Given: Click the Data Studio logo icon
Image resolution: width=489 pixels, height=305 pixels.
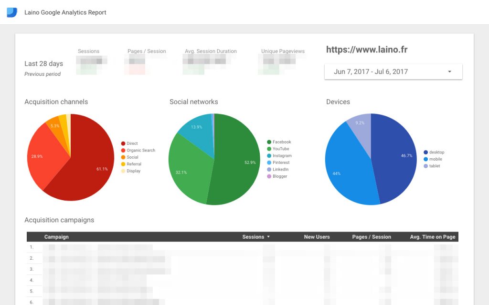Looking at the screenshot, I should pos(12,12).
